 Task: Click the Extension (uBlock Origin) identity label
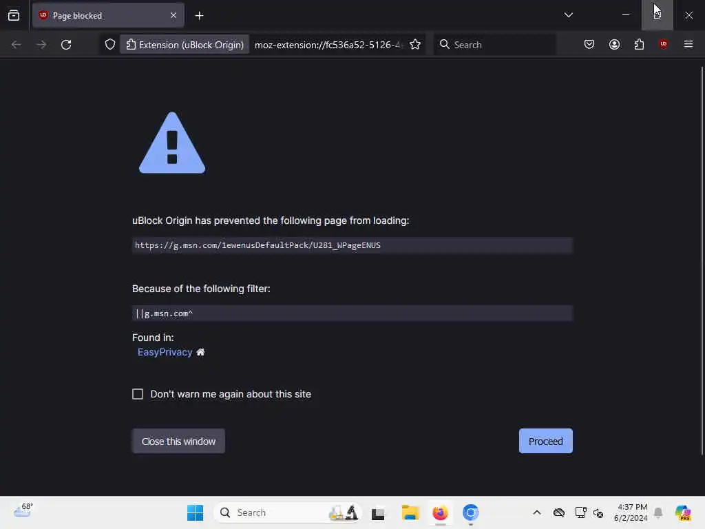(x=185, y=45)
